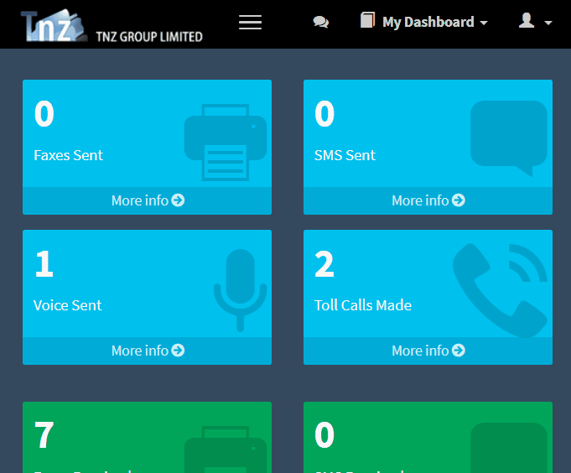Open More info for Toll Calls Made
The image size is (571, 473).
pos(428,351)
